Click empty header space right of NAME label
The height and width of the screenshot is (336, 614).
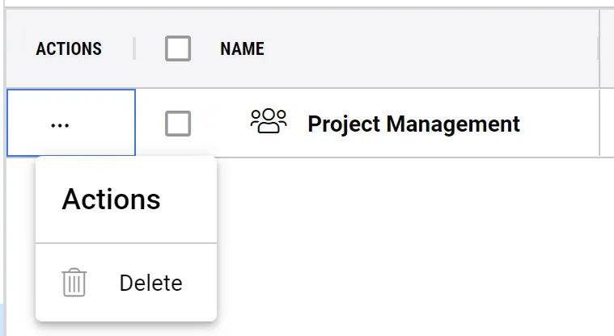[x=429, y=49]
